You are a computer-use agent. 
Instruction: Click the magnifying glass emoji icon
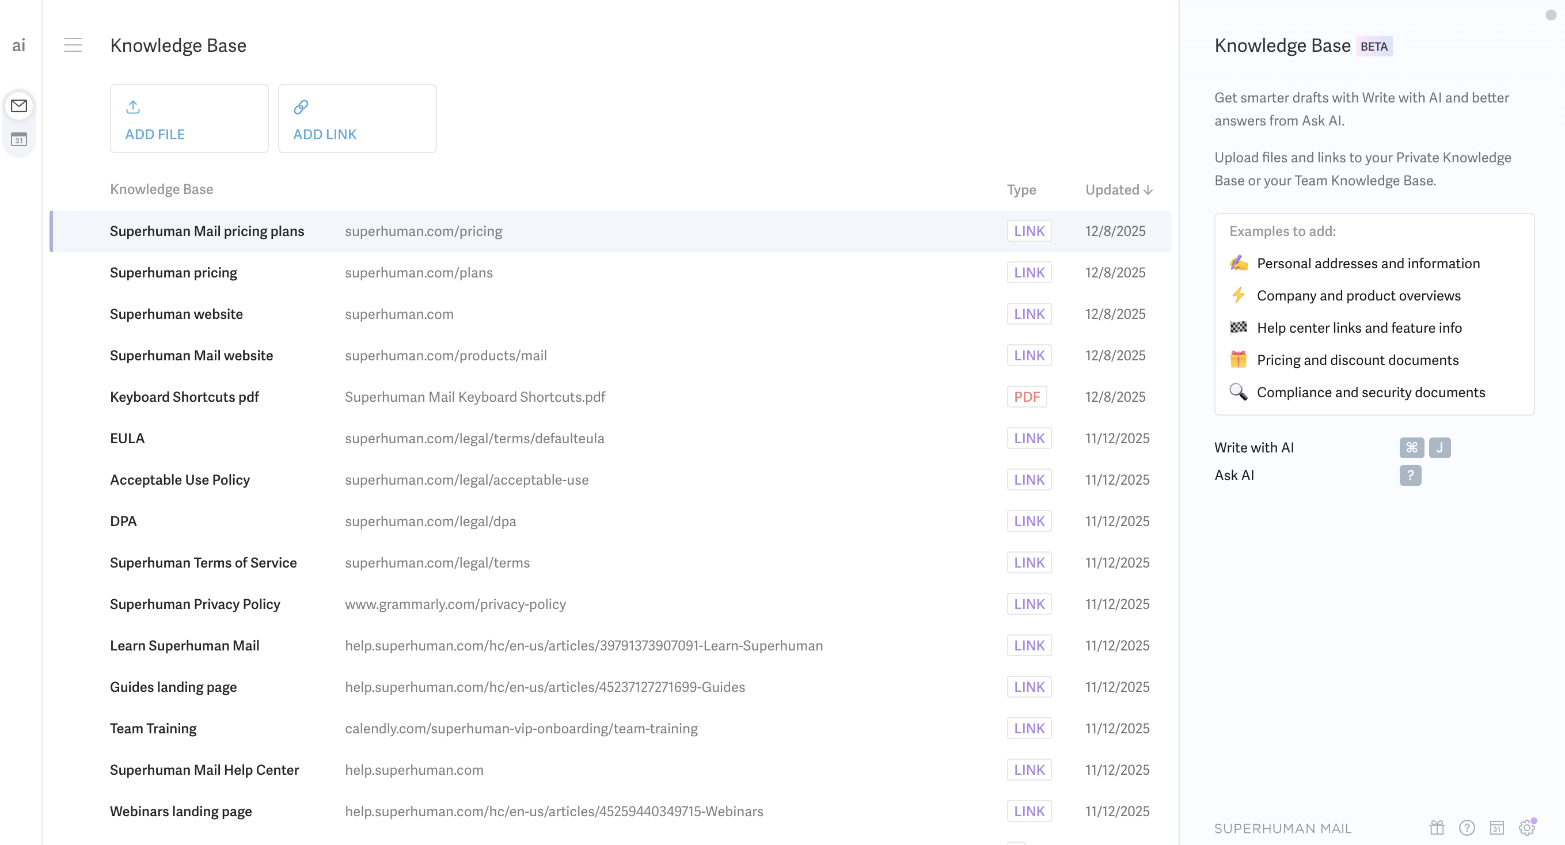1238,392
